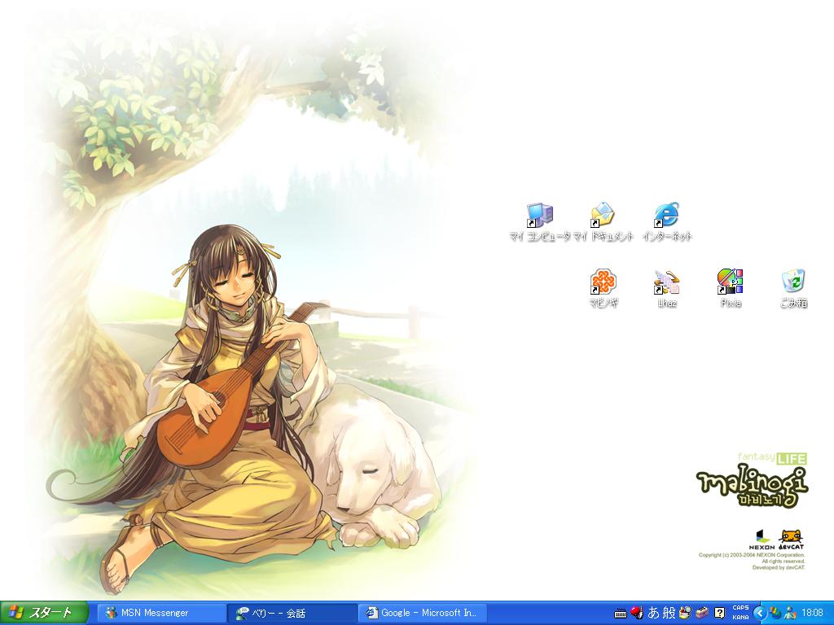Open the マイ ドキュメント desktop icon
Viewport: 834px width, 625px height.
click(x=604, y=222)
